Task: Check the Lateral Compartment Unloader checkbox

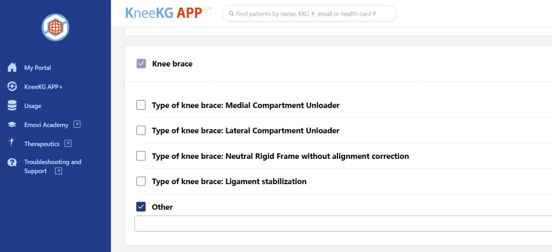Action: (141, 130)
